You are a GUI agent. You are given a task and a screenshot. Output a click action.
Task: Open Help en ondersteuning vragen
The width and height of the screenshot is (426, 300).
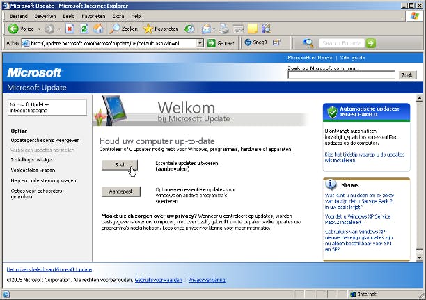click(x=43, y=180)
